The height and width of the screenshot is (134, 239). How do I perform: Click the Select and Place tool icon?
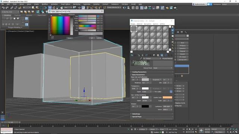(x=62, y=8)
